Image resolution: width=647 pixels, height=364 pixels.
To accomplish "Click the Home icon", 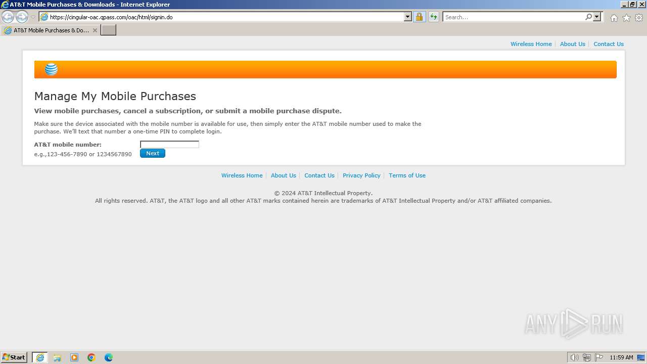I will point(614,18).
